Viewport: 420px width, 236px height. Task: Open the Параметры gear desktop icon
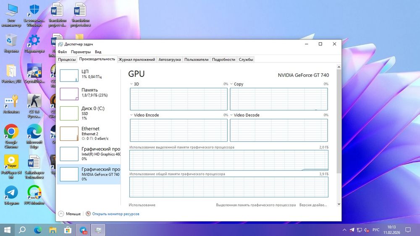tap(34, 43)
